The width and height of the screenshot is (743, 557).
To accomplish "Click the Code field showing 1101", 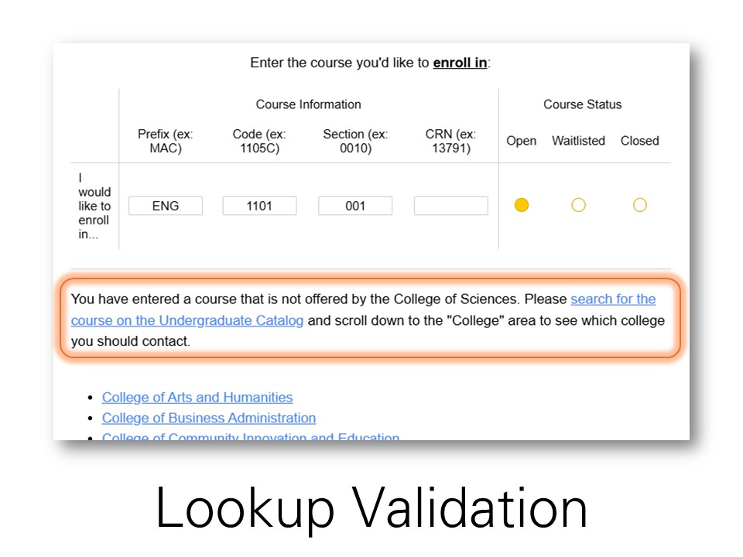I will click(259, 205).
